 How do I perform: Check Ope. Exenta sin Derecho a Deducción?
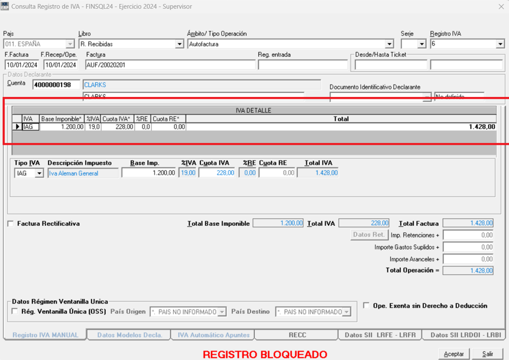(366, 306)
